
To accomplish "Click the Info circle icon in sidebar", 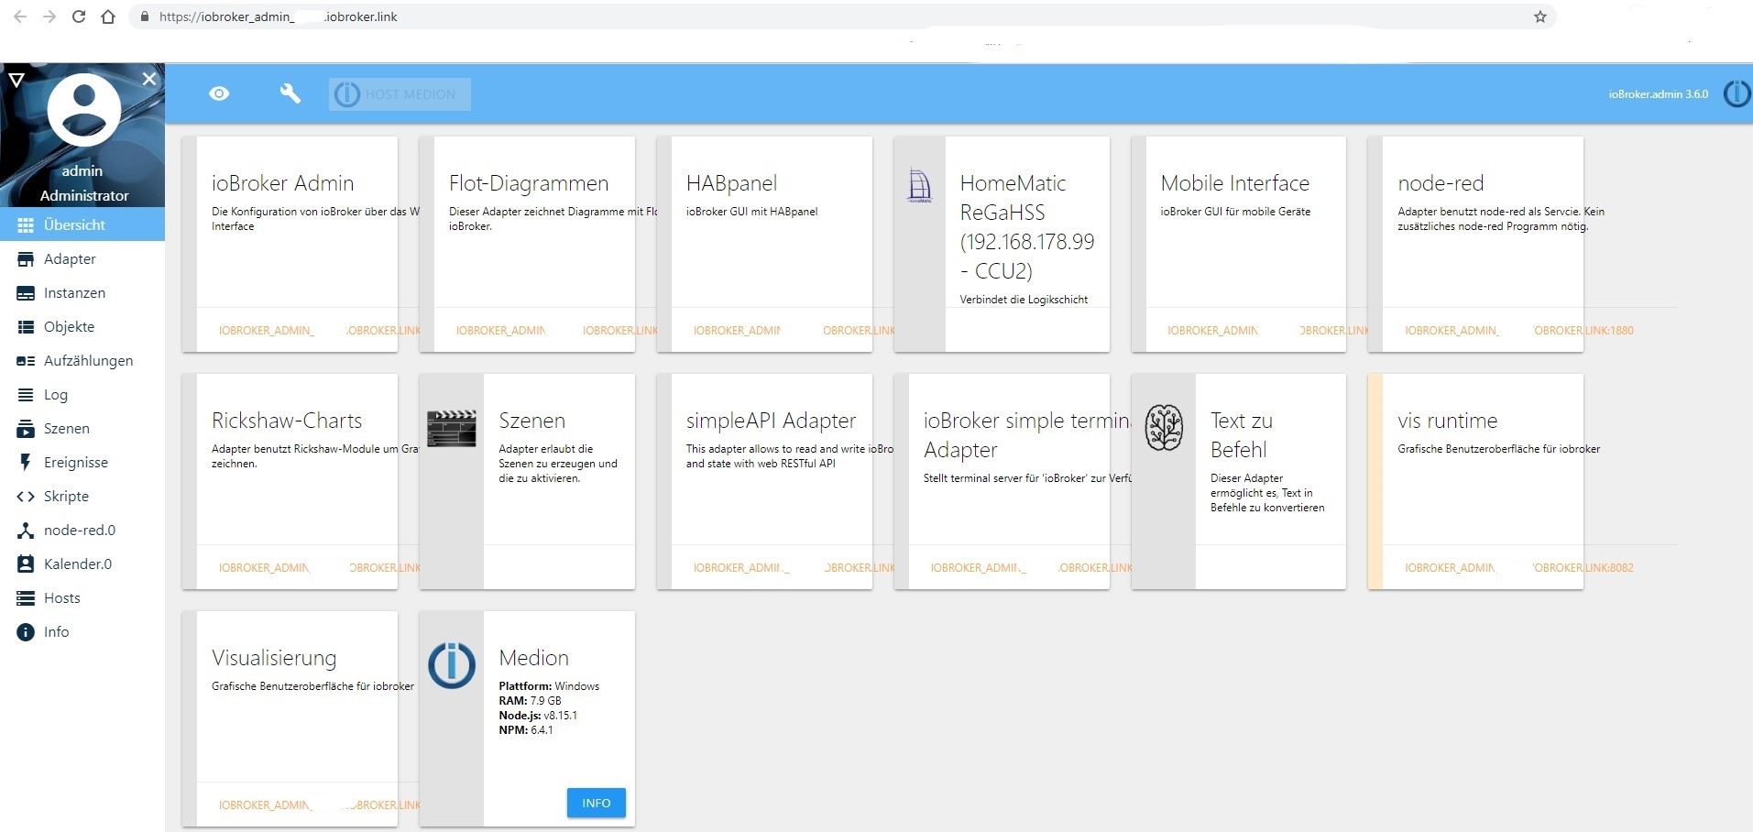I will (x=26, y=631).
